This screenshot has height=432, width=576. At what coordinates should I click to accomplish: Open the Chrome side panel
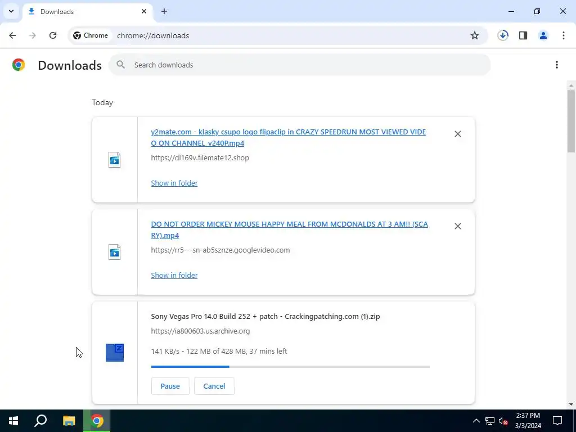[x=523, y=35]
